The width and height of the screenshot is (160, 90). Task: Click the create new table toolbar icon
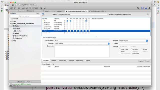[x=27, y=8]
